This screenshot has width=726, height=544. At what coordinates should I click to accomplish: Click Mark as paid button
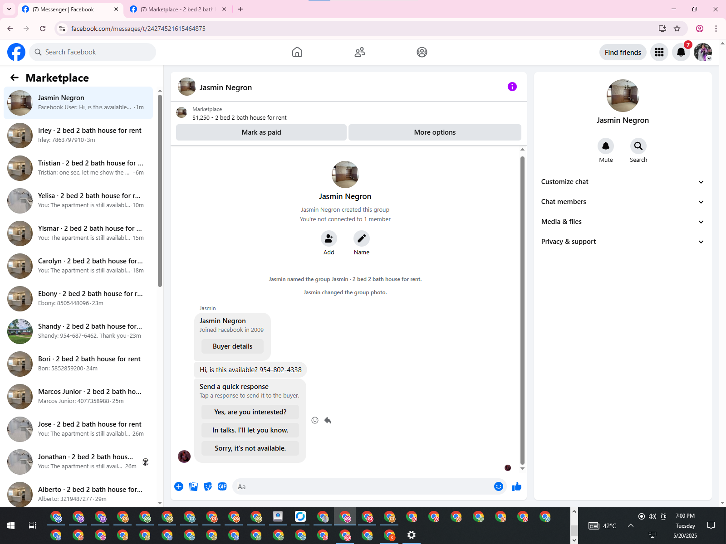[261, 132]
